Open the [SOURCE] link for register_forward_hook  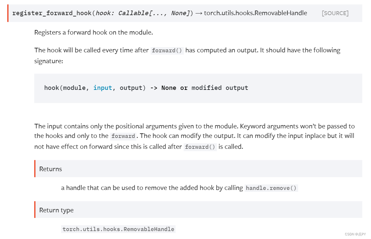click(x=335, y=13)
